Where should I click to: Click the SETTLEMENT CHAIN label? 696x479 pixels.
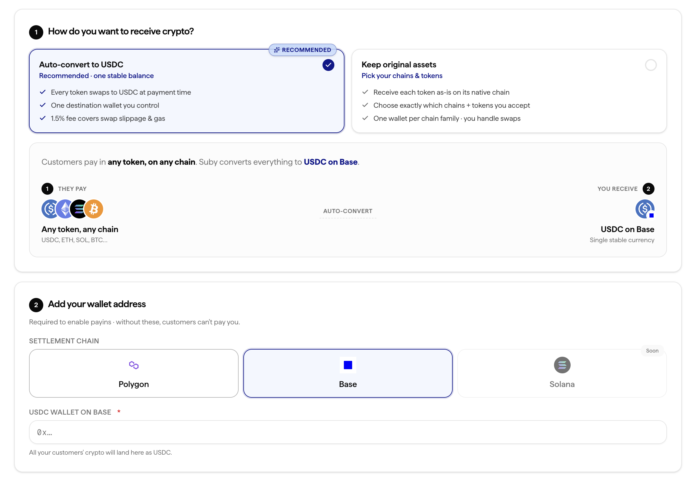point(64,341)
